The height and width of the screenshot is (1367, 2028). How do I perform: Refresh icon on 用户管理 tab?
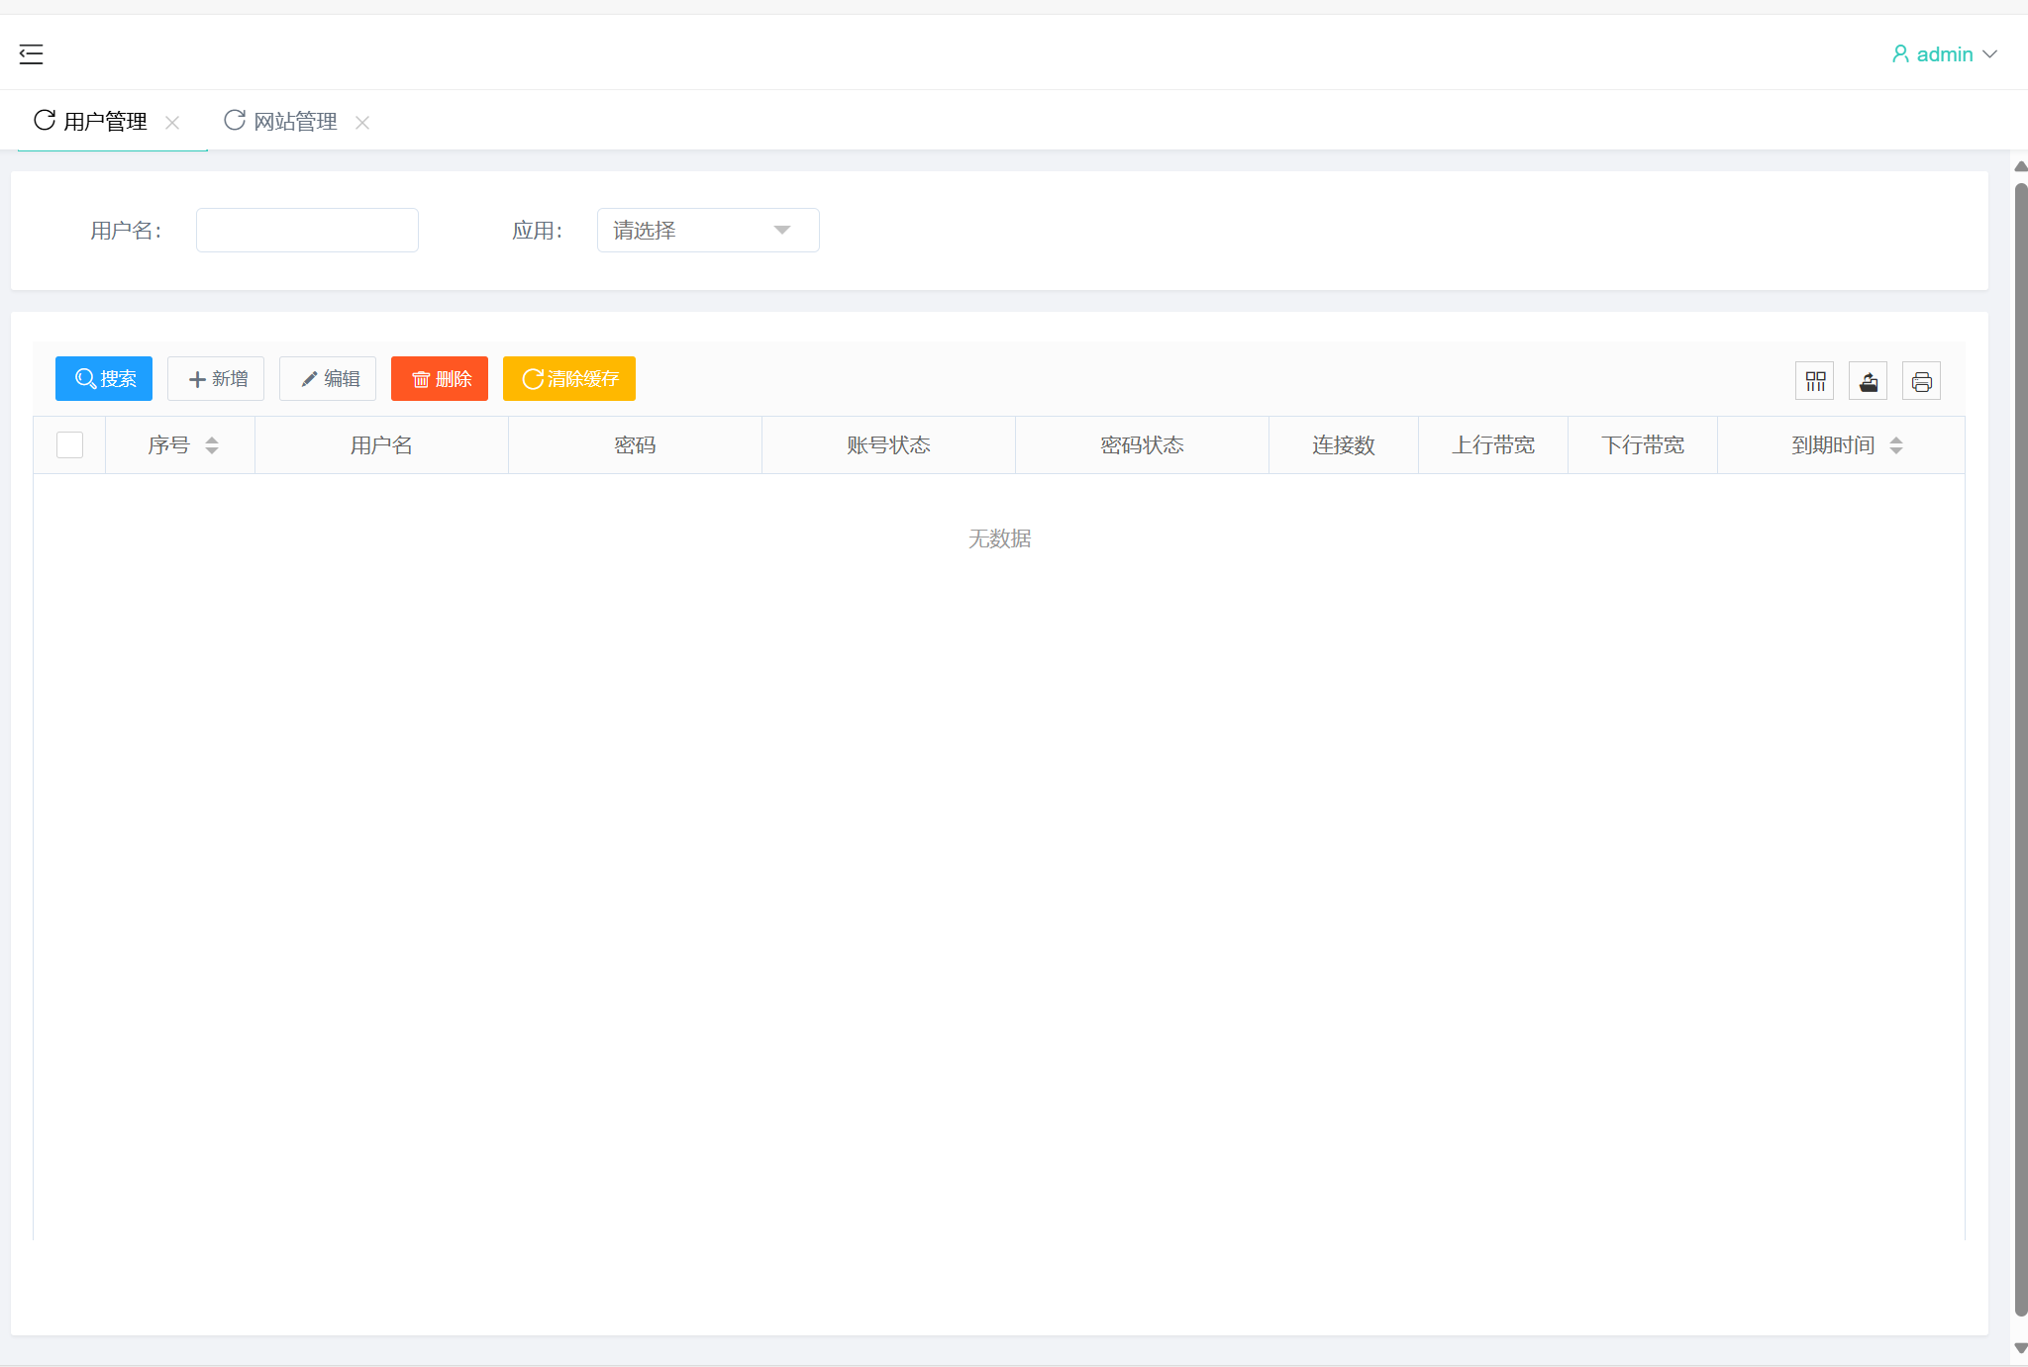point(45,120)
